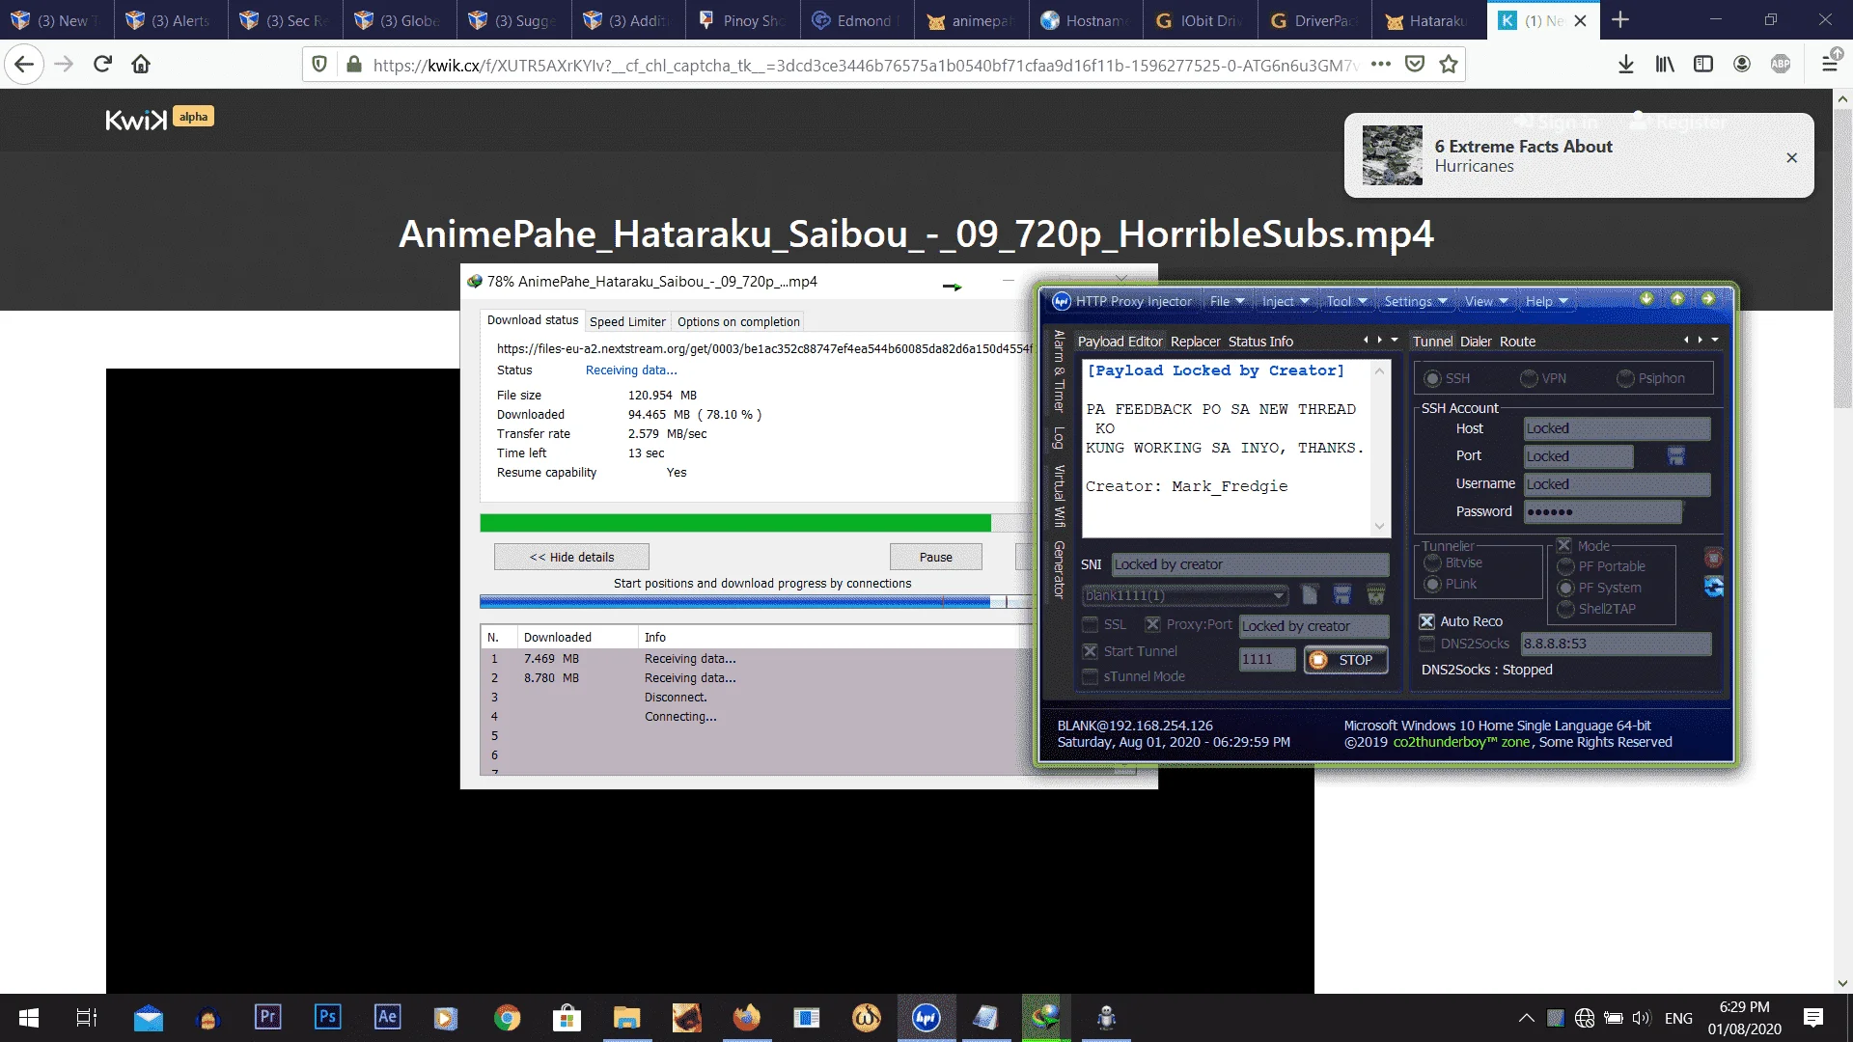Dismiss the Hurricanes notification popup
Image resolution: width=1853 pixels, height=1042 pixels.
coord(1791,157)
